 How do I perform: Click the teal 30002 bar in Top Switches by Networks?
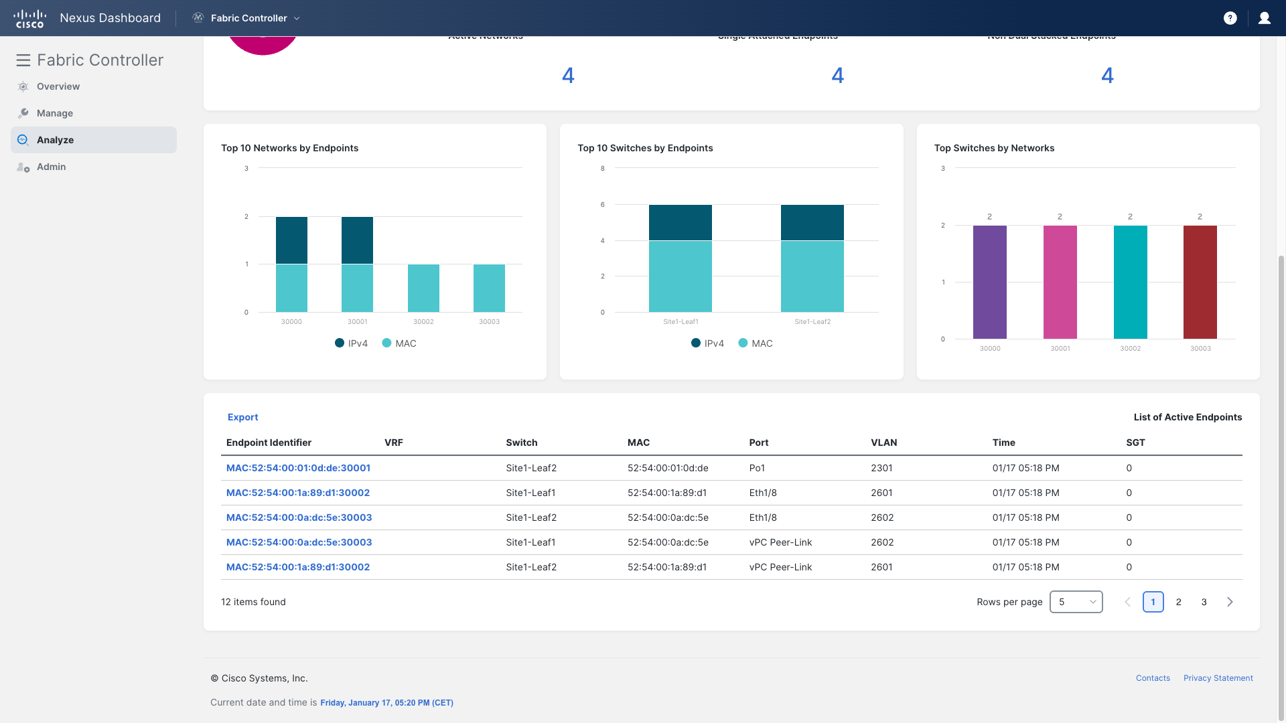click(x=1131, y=282)
